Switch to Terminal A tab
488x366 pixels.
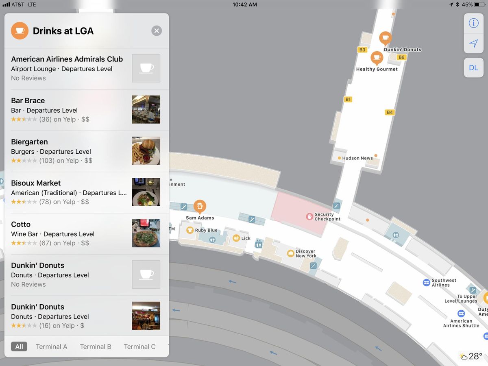pyautogui.click(x=51, y=346)
